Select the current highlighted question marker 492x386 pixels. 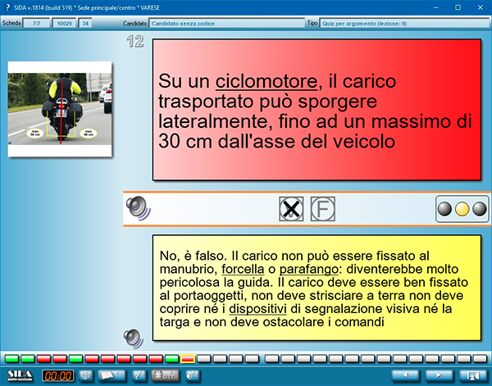(x=188, y=359)
